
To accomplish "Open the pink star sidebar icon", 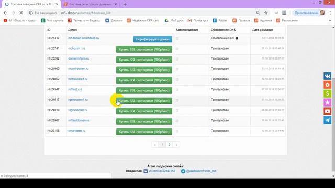I will click(x=327, y=102).
